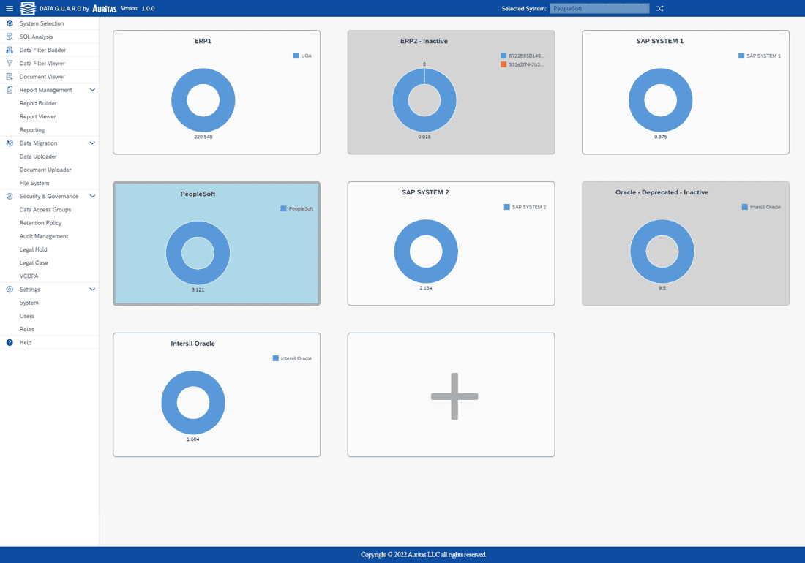Click the shuffle icon beside Selected System
805x563 pixels.
click(x=660, y=9)
